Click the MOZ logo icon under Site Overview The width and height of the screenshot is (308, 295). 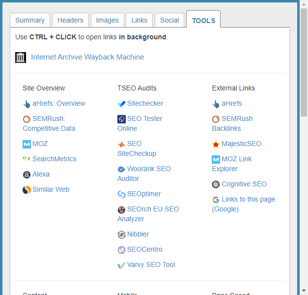pos(27,144)
